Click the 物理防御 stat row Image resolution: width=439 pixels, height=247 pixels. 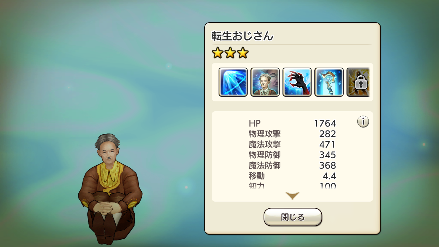292,155
